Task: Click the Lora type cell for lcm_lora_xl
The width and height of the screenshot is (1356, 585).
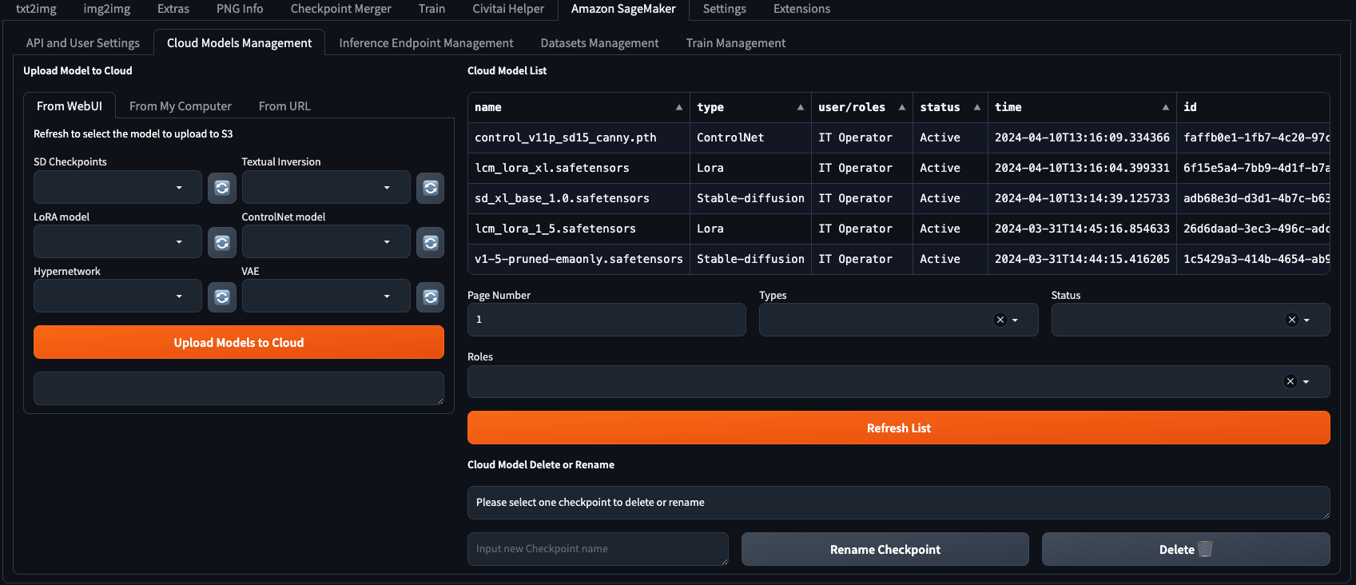Action: pos(750,168)
